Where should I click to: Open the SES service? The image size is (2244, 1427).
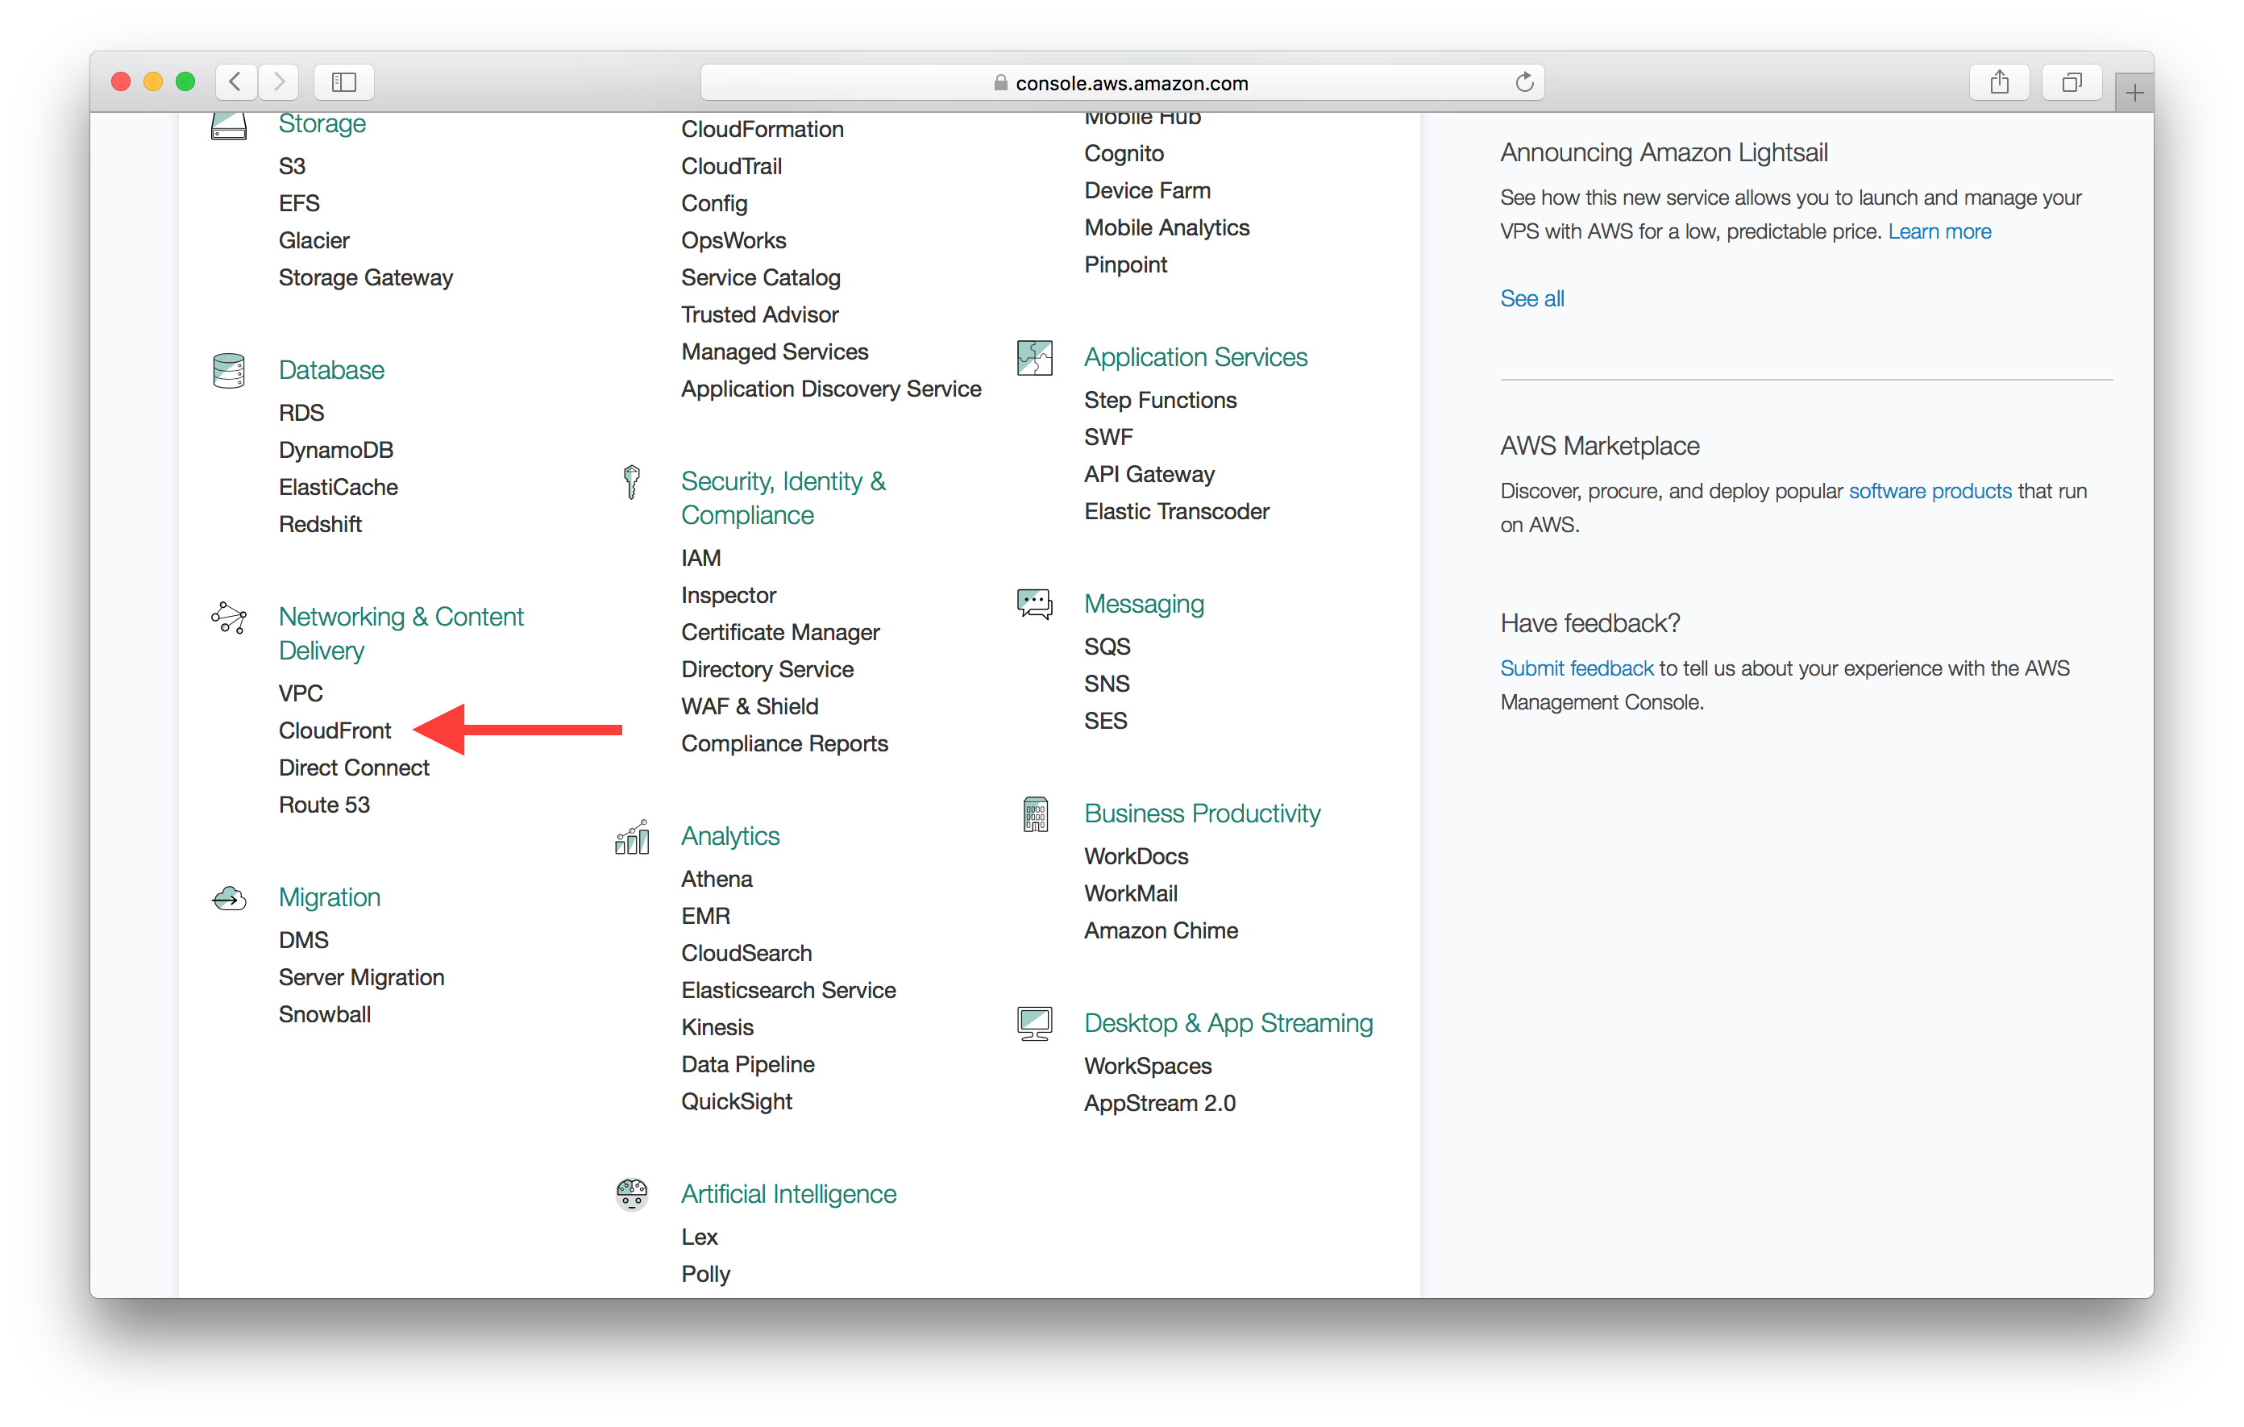point(1105,722)
